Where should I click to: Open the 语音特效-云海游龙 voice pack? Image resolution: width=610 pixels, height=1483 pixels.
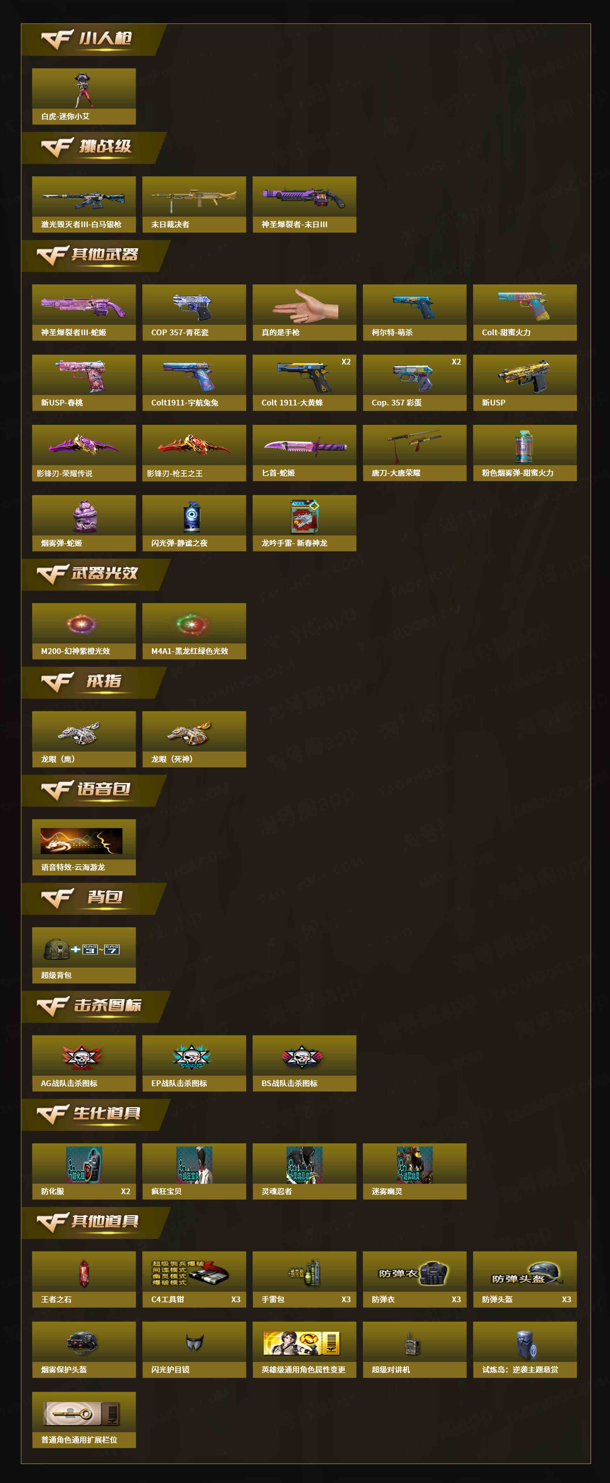pos(84,847)
